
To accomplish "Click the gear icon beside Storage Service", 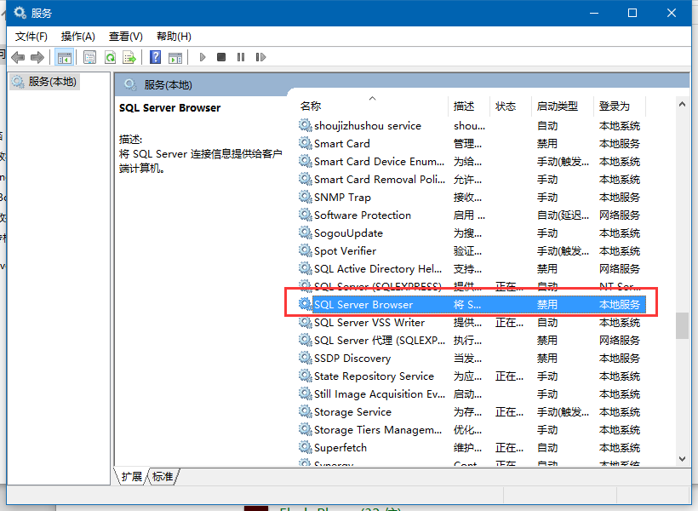I will pos(305,411).
